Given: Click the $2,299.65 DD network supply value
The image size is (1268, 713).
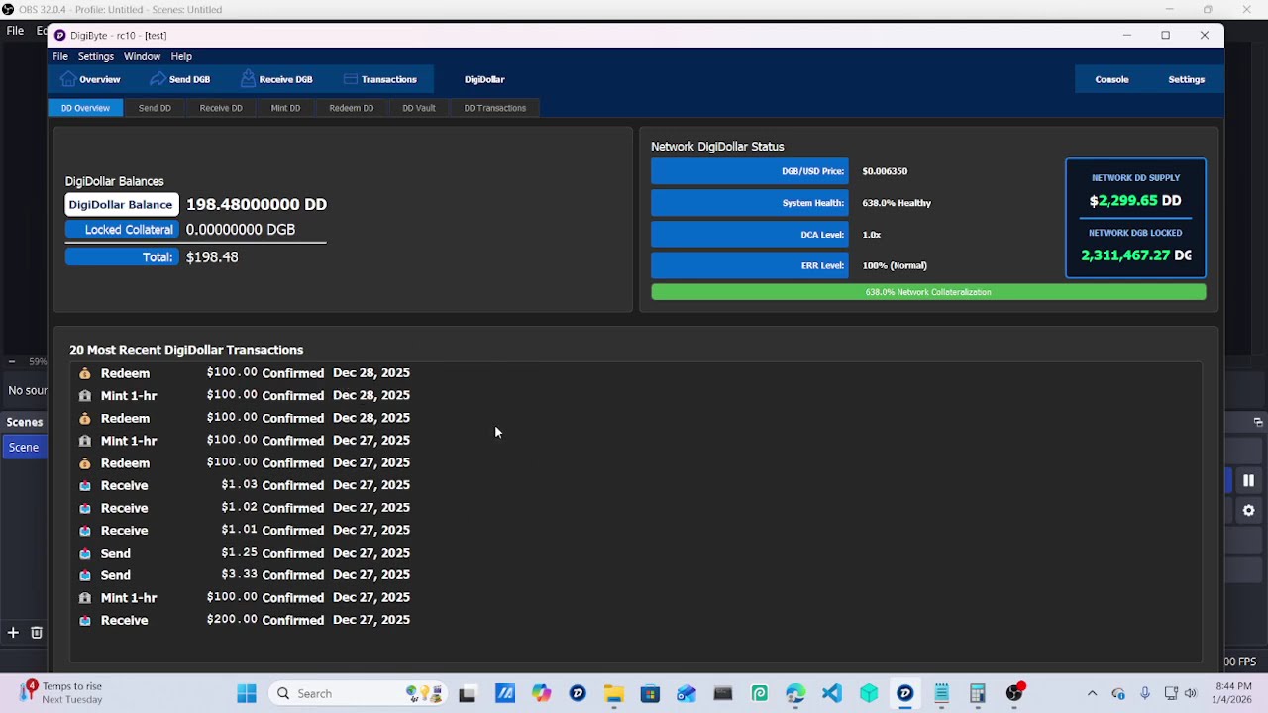Looking at the screenshot, I should pos(1135,200).
